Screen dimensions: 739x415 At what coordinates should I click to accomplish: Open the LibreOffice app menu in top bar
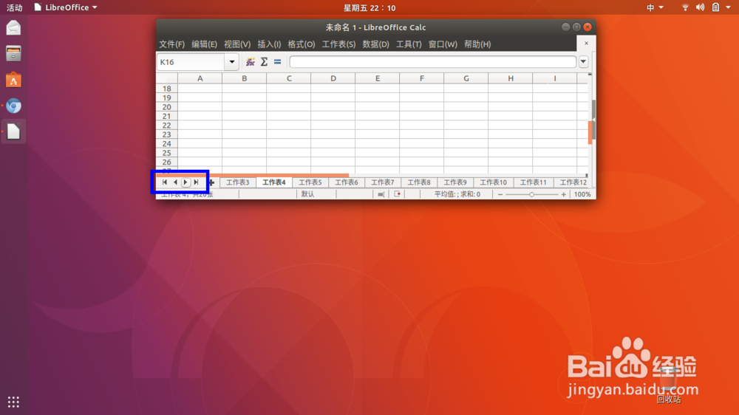(66, 7)
